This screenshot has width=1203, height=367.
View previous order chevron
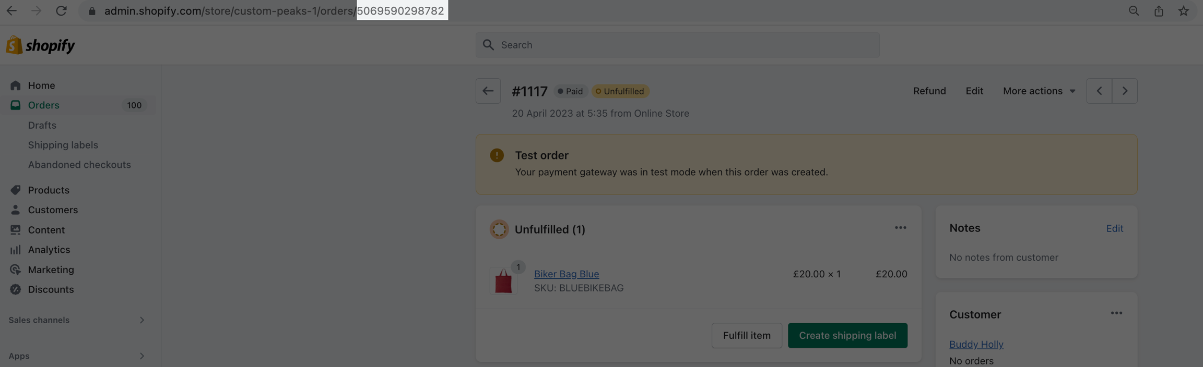pyautogui.click(x=1099, y=91)
